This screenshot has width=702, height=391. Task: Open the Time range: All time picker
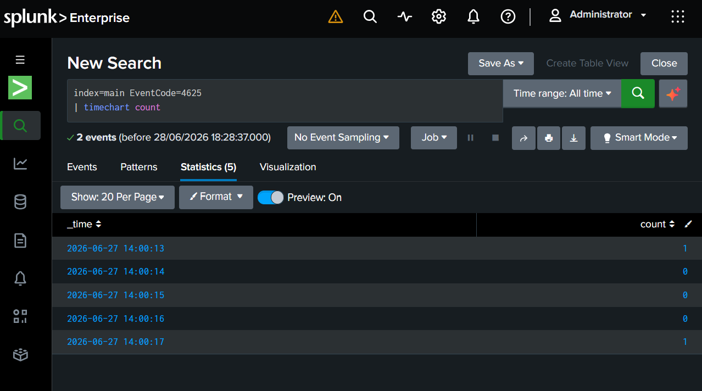(562, 93)
